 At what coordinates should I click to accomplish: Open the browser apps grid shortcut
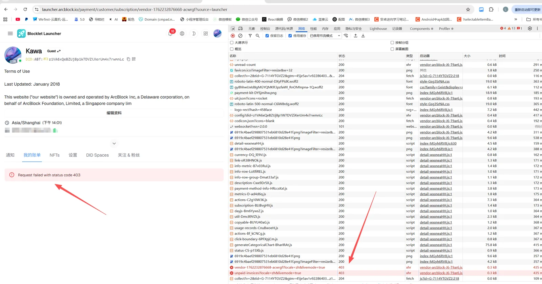tap(5, 19)
